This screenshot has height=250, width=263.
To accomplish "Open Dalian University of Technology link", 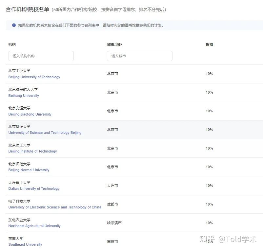I will [34, 188].
